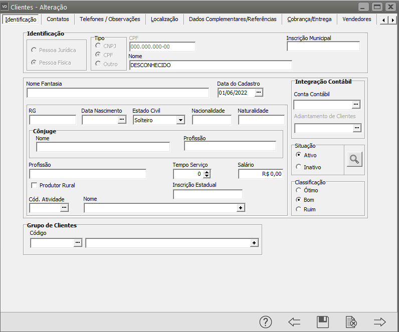Save the client with floppy disk icon
399x332 pixels.
323,322
